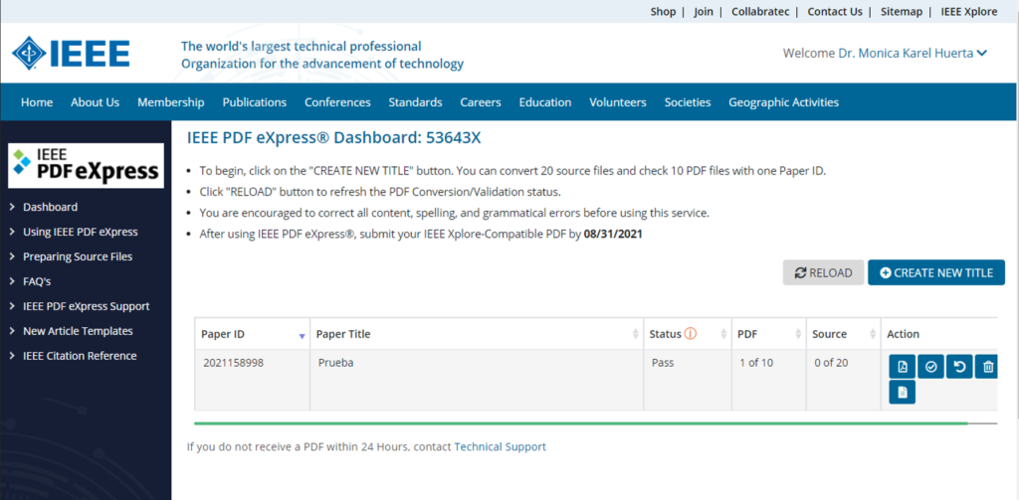Click the orange Status info icon
This screenshot has width=1019, height=500.
click(x=691, y=334)
